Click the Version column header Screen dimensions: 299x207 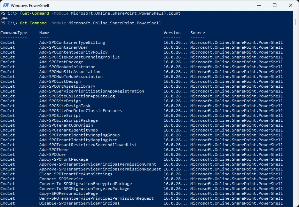pyautogui.click(x=172, y=33)
